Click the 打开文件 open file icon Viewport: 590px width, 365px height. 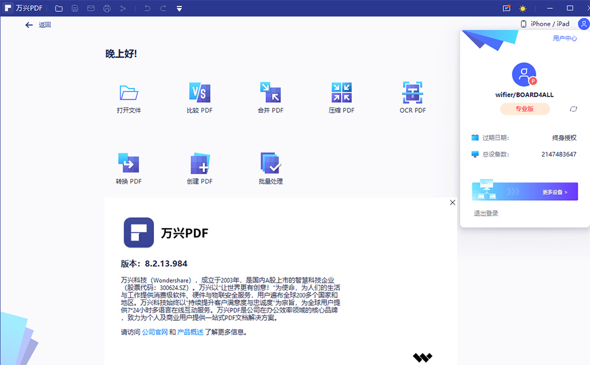click(129, 96)
